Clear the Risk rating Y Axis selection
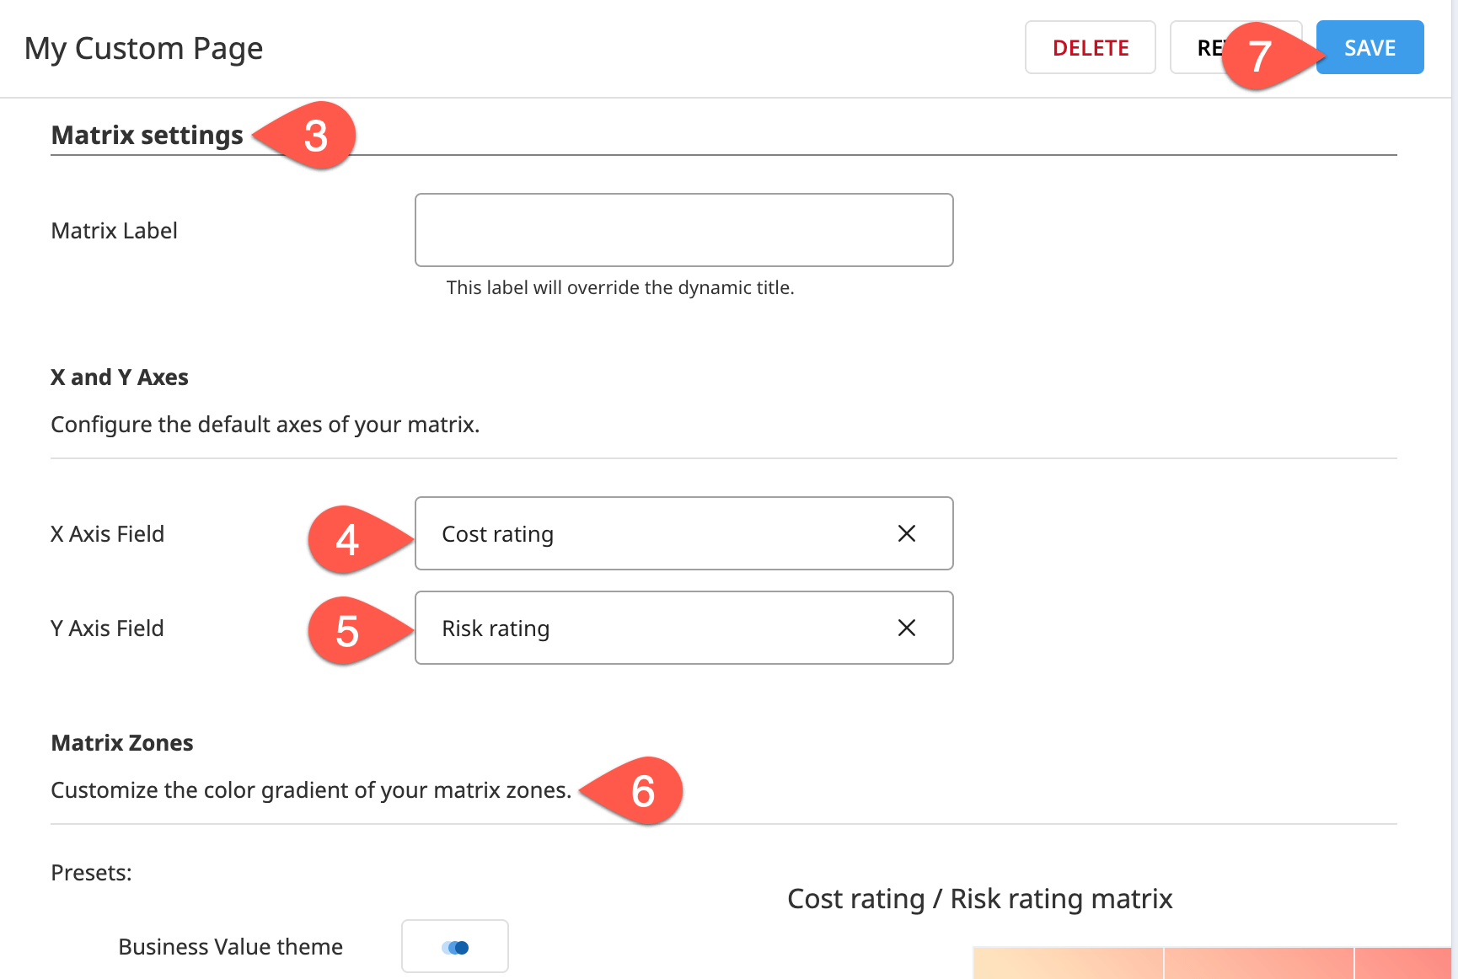This screenshot has height=979, width=1458. click(x=907, y=628)
